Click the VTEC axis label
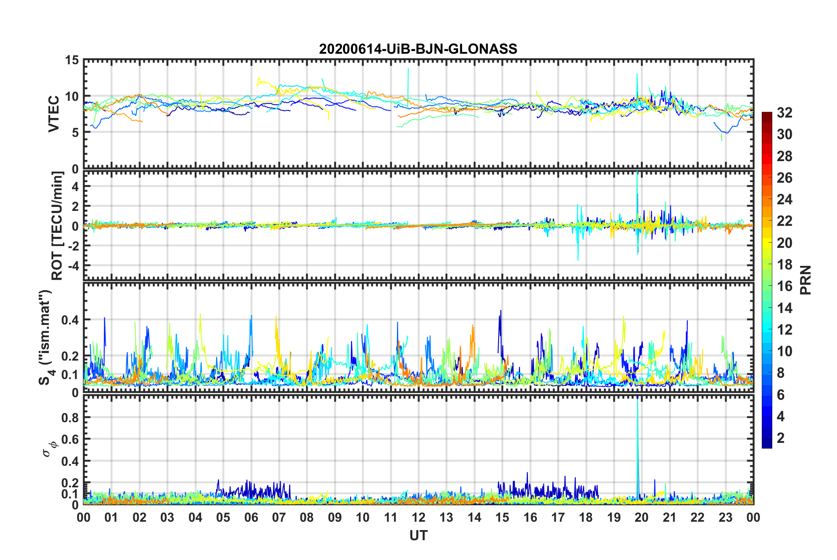The height and width of the screenshot is (560, 837). [x=54, y=114]
